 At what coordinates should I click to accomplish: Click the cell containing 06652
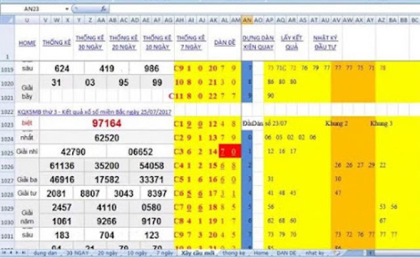(x=140, y=152)
